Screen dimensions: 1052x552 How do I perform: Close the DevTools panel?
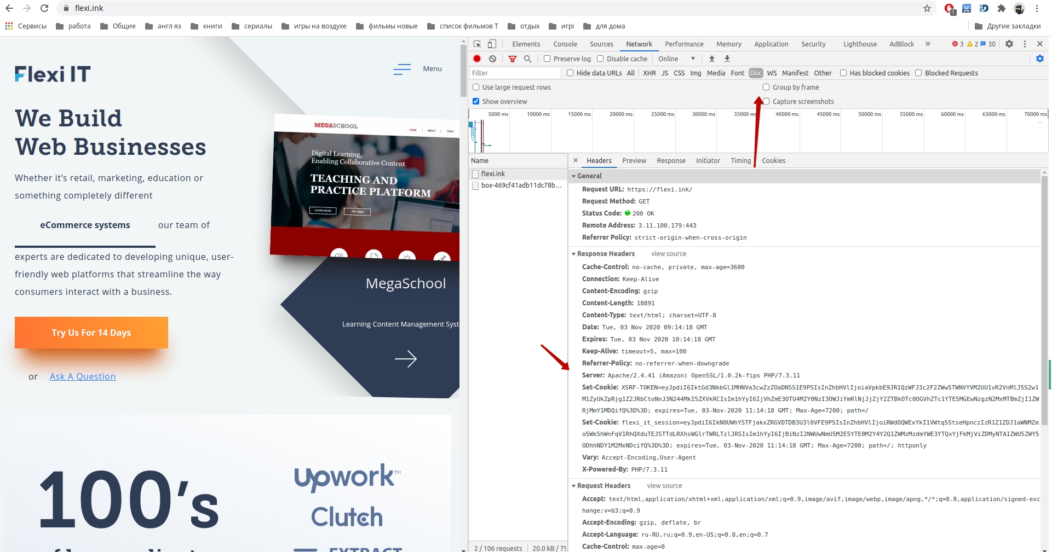click(x=1040, y=44)
